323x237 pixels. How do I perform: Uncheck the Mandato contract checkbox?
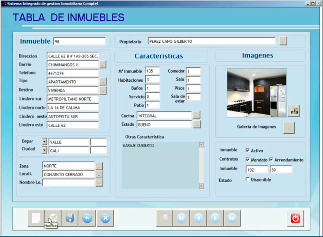click(x=248, y=160)
